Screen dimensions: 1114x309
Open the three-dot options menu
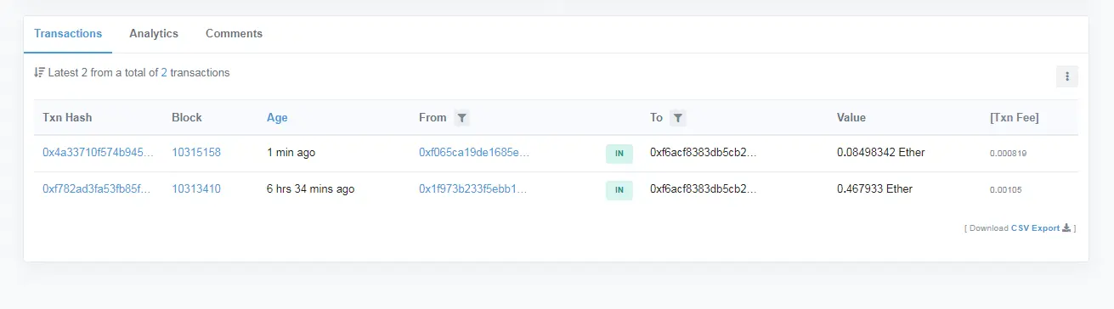coord(1067,76)
